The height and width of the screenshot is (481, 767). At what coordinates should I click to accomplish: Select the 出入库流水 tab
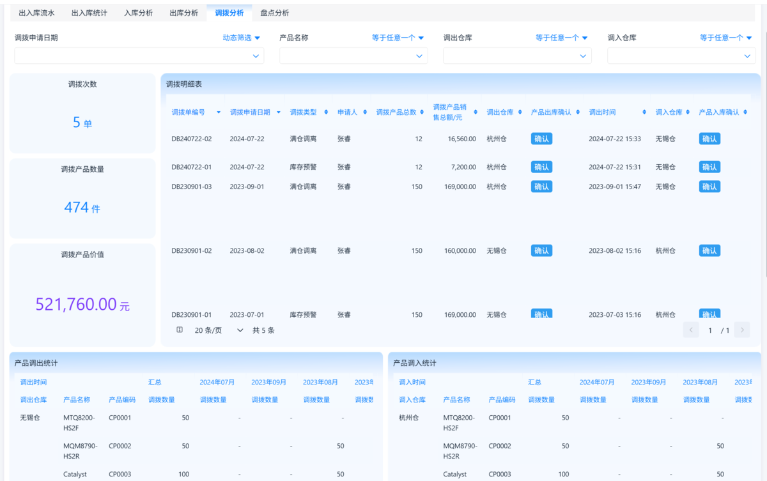click(36, 13)
